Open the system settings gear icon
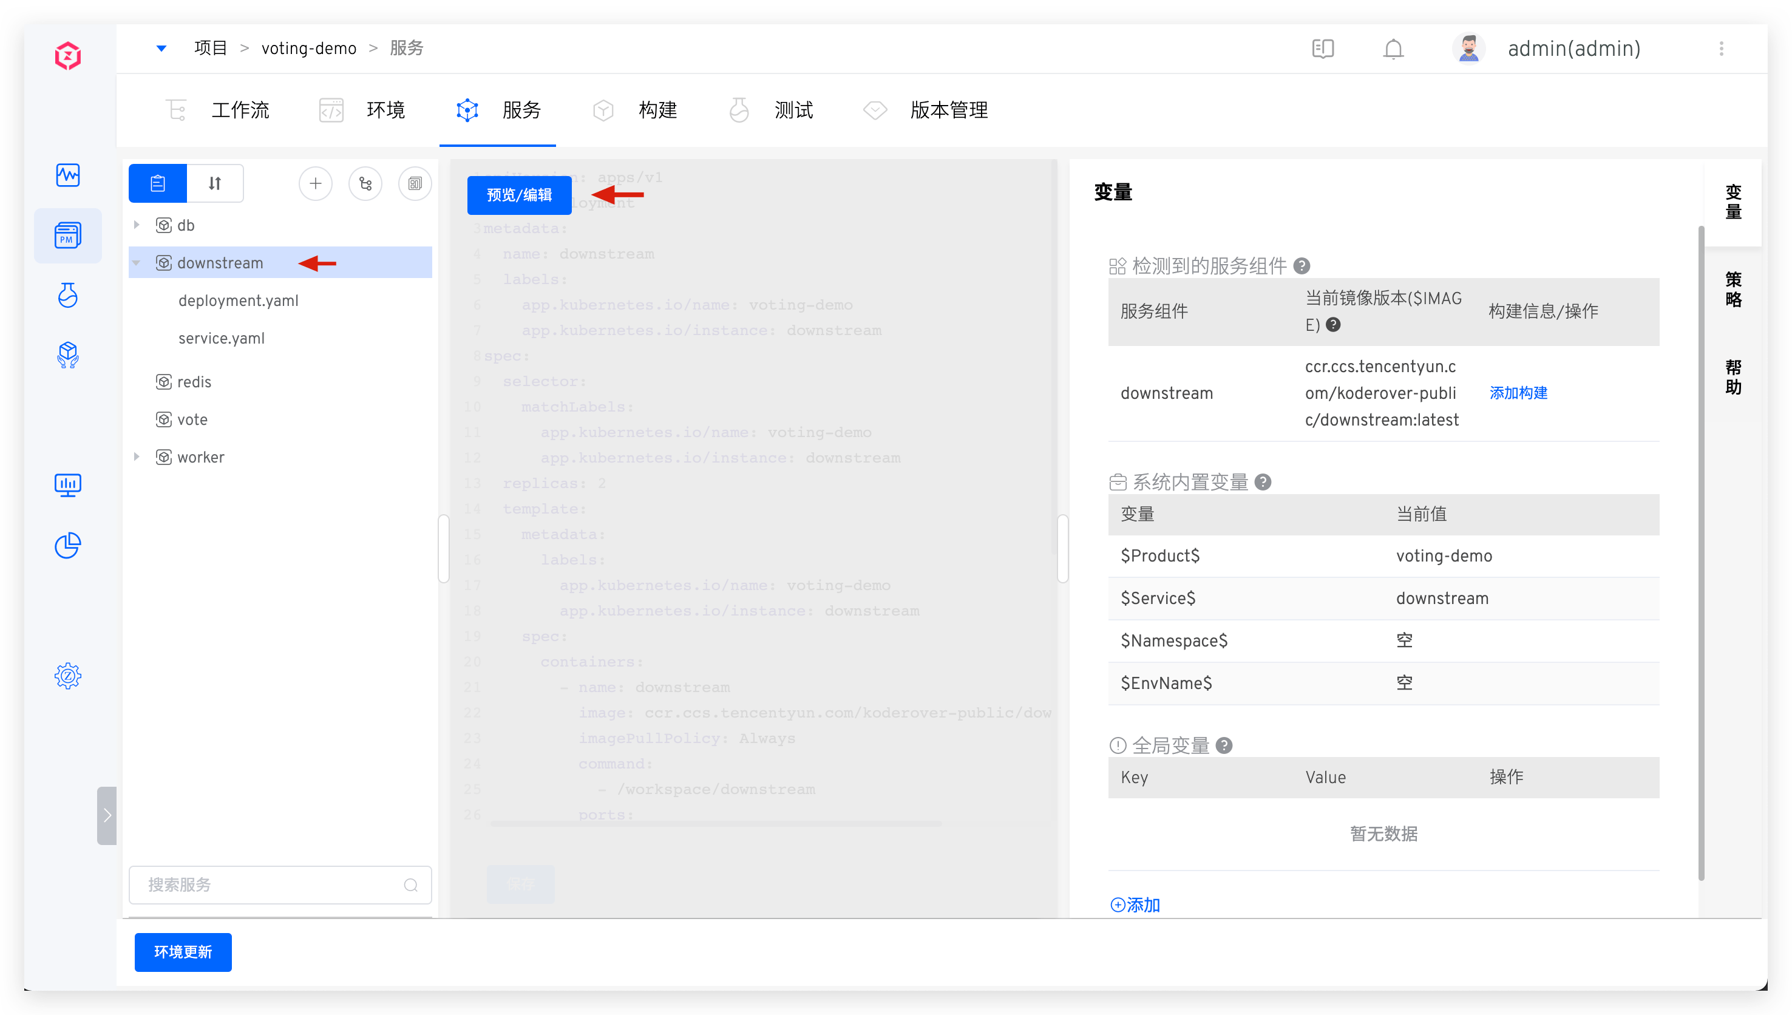Viewport: 1792px width, 1015px height. (67, 676)
